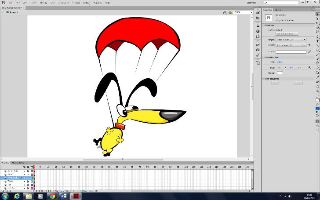Toggle outline view for Tail layer
Image resolution: width=320 pixels, height=200 pixels.
pos(32,185)
